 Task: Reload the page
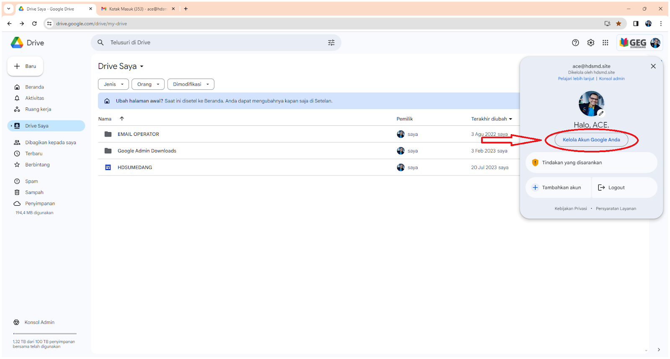point(34,23)
